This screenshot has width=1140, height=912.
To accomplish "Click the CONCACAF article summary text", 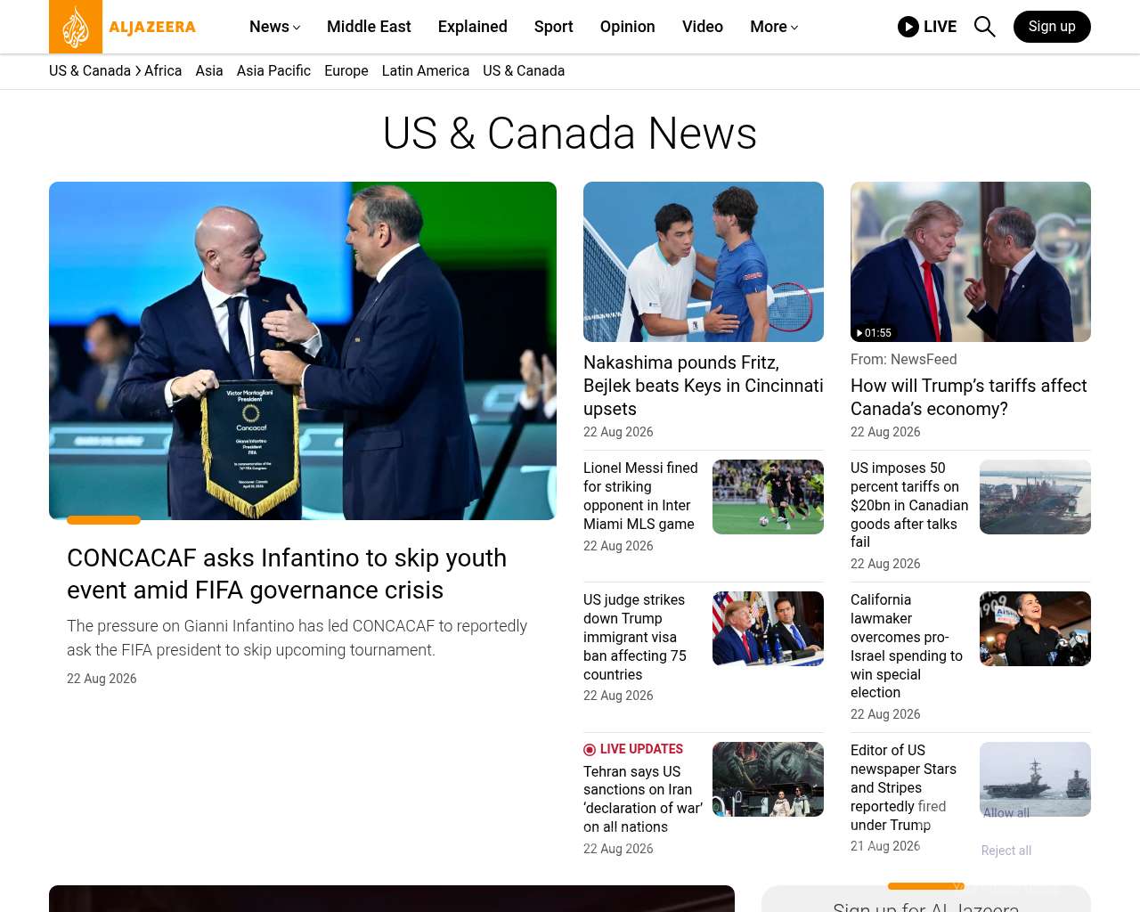I will tap(297, 638).
